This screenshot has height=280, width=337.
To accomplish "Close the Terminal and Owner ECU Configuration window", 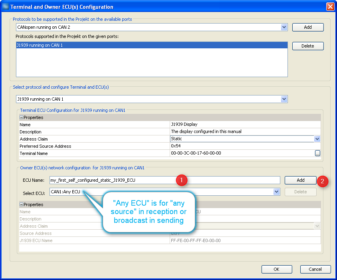I will (331, 6).
